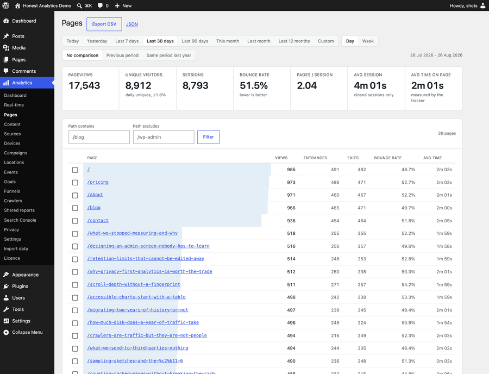The width and height of the screenshot is (489, 374).
Task: Click the Views column header
Action: (281, 158)
